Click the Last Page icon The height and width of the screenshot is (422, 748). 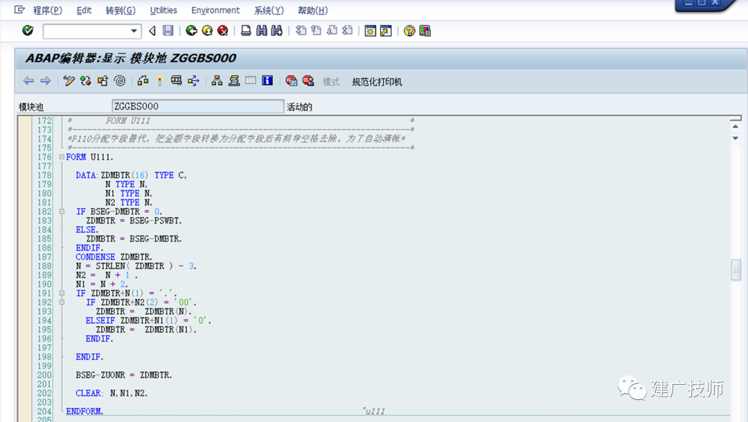coord(347,31)
